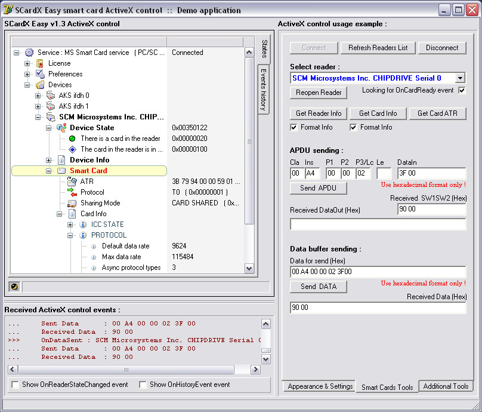This screenshot has width=482, height=412.
Task: Click the Get Card Info button
Action: point(378,113)
